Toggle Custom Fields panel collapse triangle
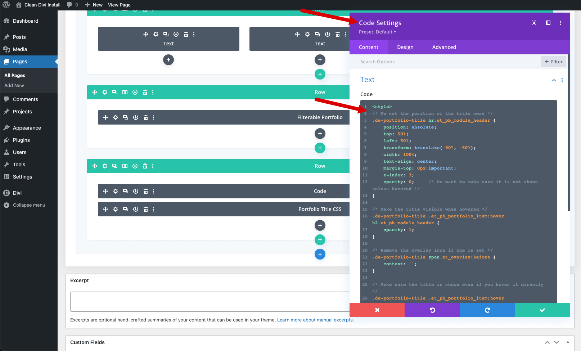This screenshot has height=351, width=581. pyautogui.click(x=568, y=342)
